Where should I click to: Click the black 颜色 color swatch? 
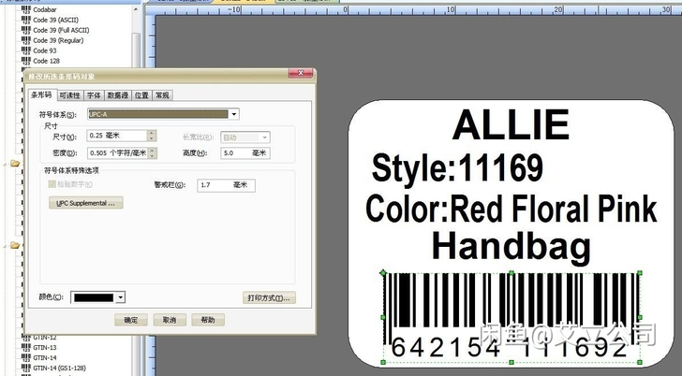coord(94,297)
